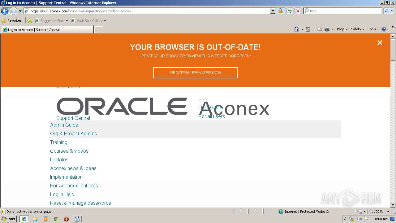
Task: Click the Print icon
Action: tap(327, 29)
